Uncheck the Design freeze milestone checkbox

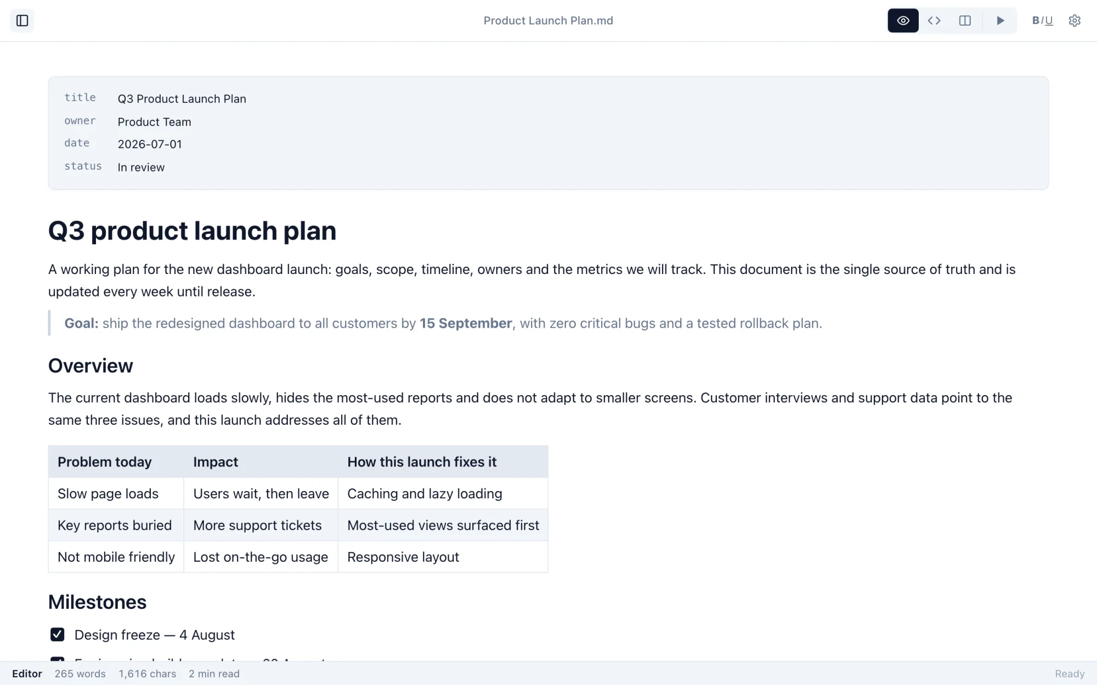coord(57,635)
